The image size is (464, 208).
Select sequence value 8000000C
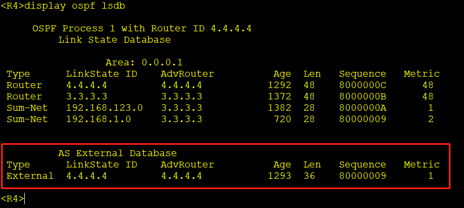point(363,85)
